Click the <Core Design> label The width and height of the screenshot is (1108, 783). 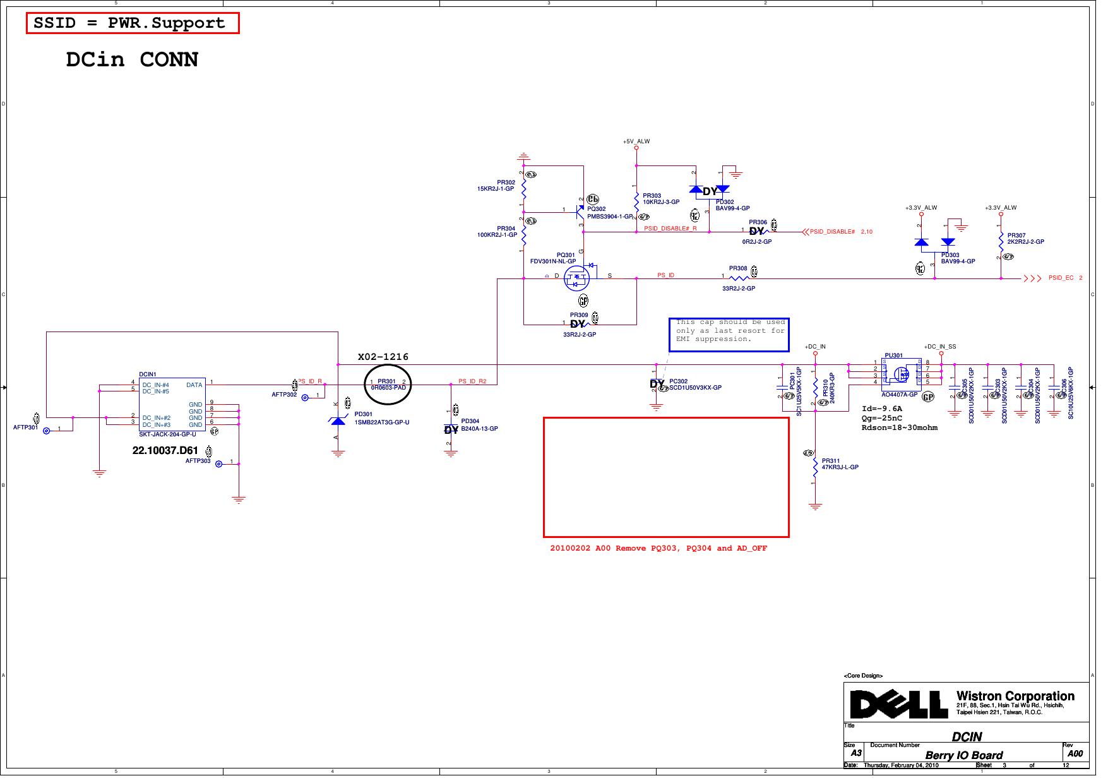pyautogui.click(x=863, y=676)
